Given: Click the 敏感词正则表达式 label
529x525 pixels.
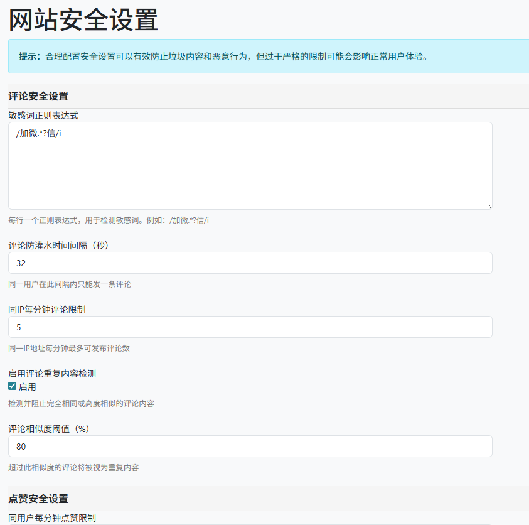Looking at the screenshot, I should click(x=43, y=116).
